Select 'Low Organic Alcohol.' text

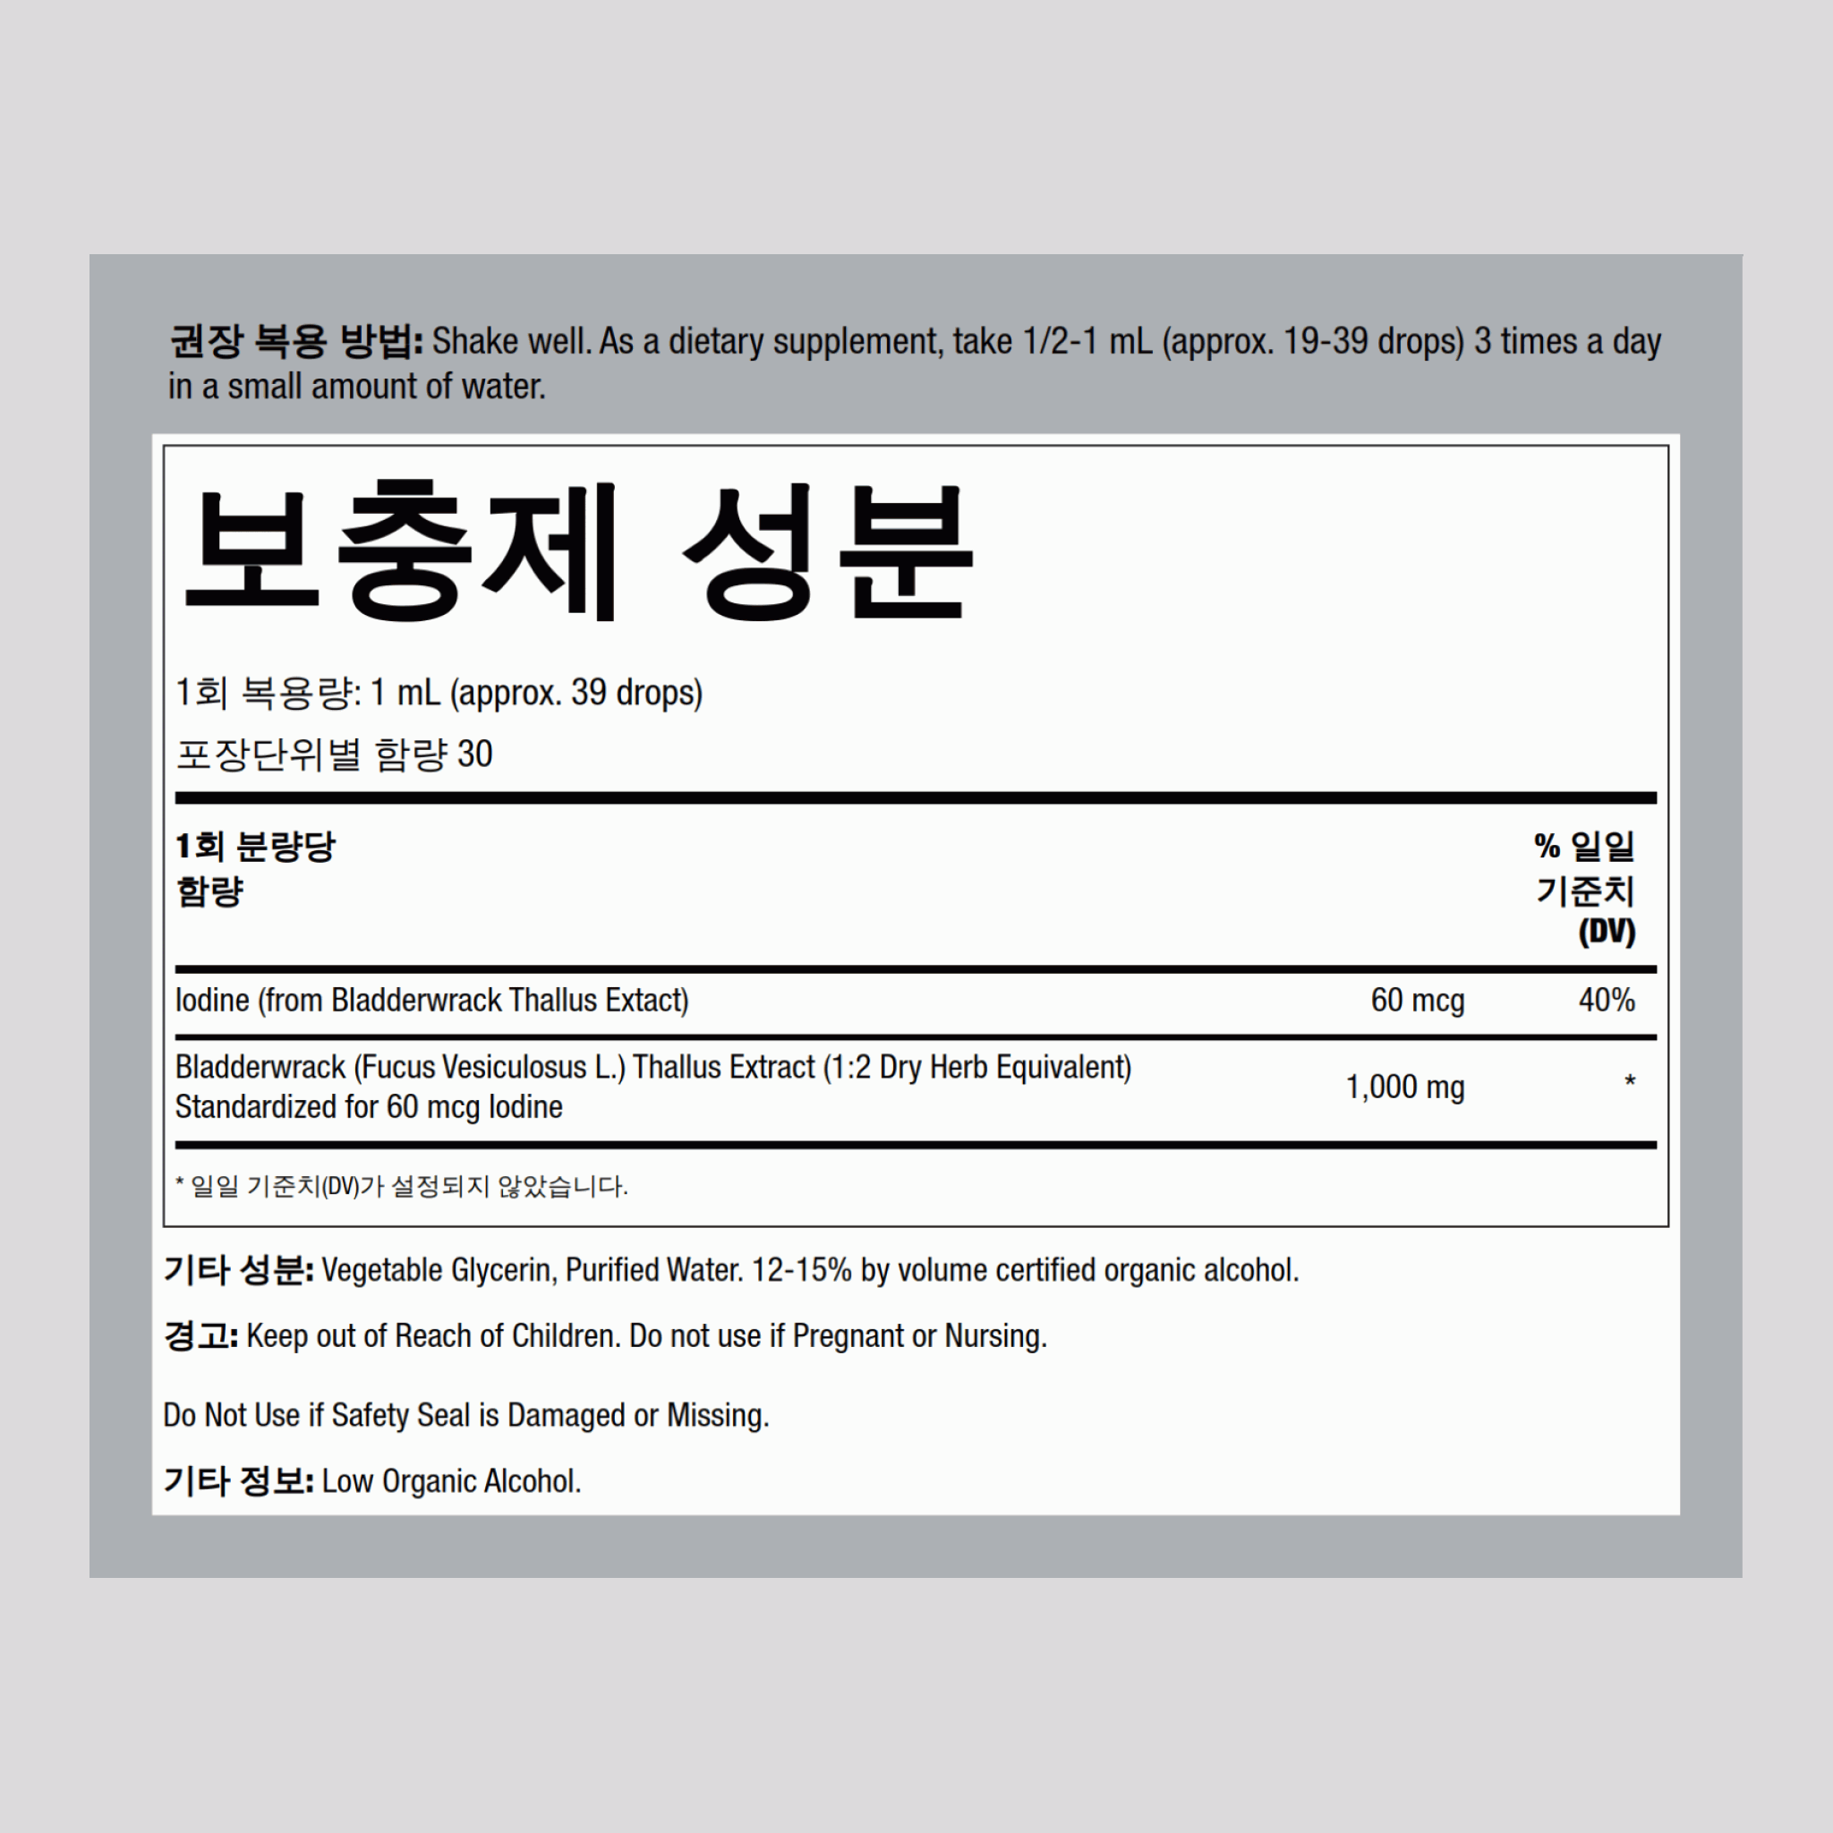pyautogui.click(x=452, y=1481)
